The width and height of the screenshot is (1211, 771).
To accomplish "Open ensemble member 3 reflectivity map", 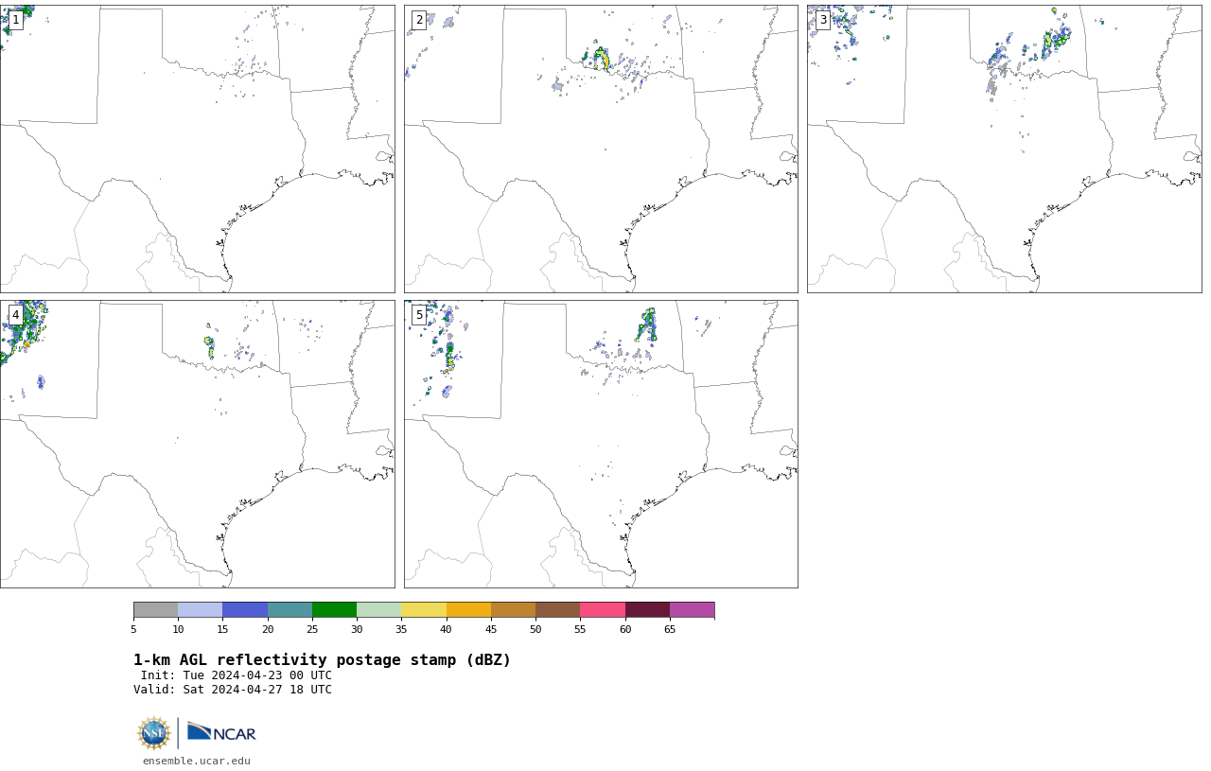I will pos(1004,149).
